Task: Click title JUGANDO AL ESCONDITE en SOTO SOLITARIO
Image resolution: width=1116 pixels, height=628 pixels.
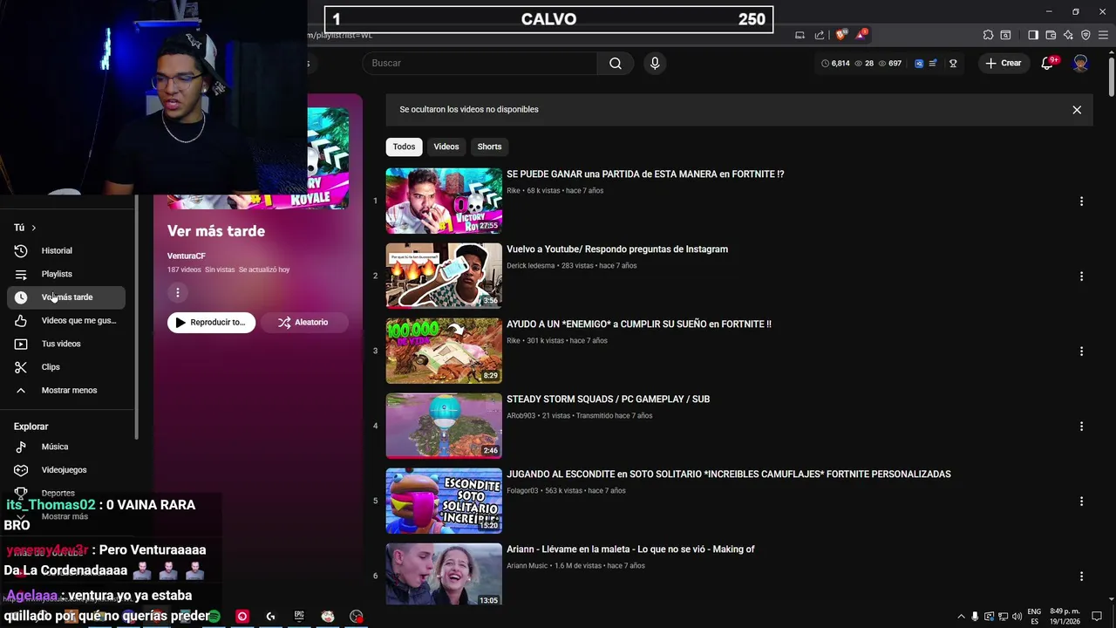Action: 729,474
